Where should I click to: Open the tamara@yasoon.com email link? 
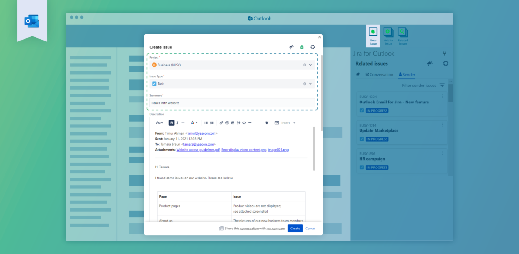(x=198, y=144)
